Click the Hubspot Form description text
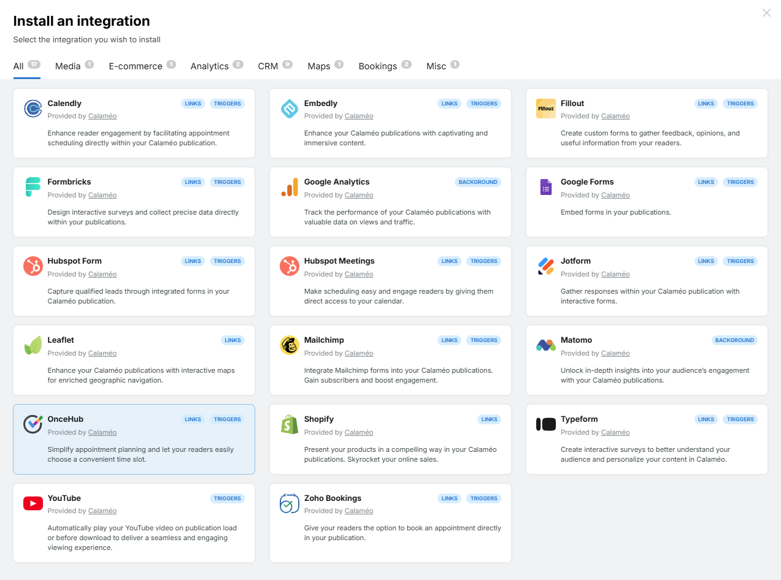Viewport: 781px width, 580px height. click(x=139, y=296)
